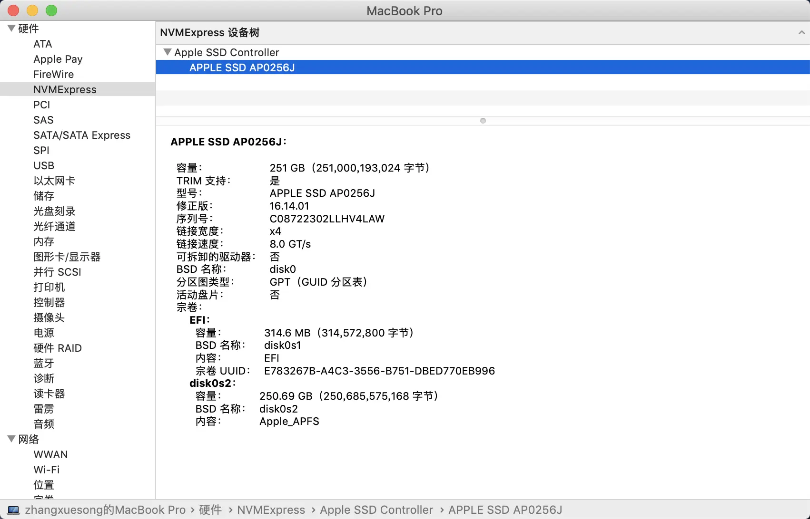Select SAS in the sidebar

(43, 120)
